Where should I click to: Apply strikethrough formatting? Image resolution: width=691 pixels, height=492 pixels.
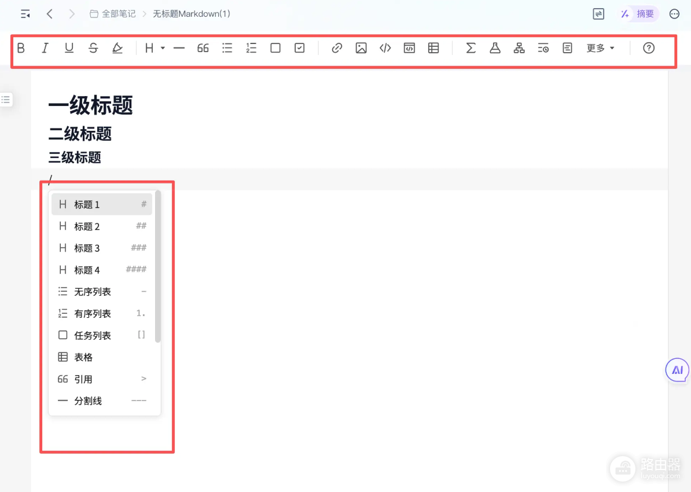(x=93, y=48)
